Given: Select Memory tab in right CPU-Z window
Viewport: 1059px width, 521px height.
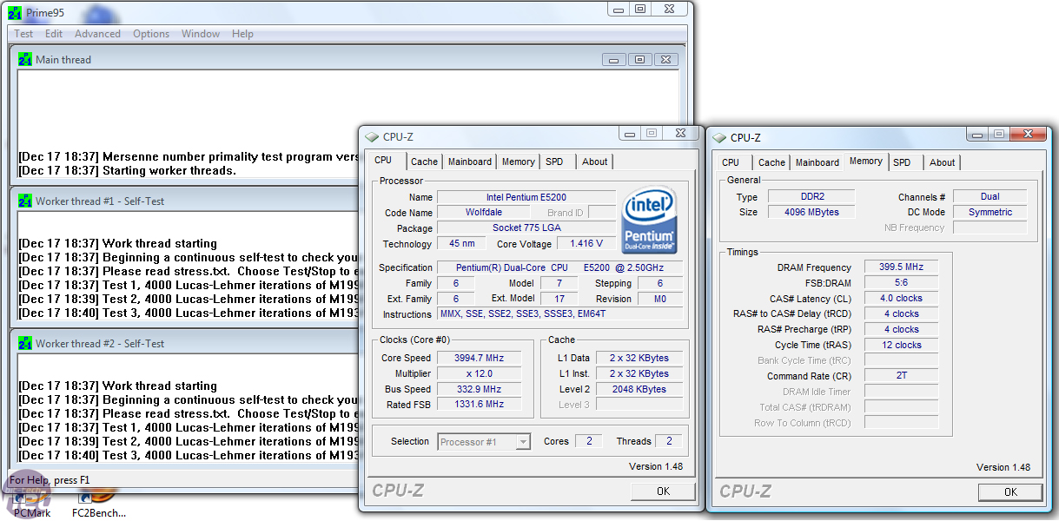Looking at the screenshot, I should click(x=866, y=162).
